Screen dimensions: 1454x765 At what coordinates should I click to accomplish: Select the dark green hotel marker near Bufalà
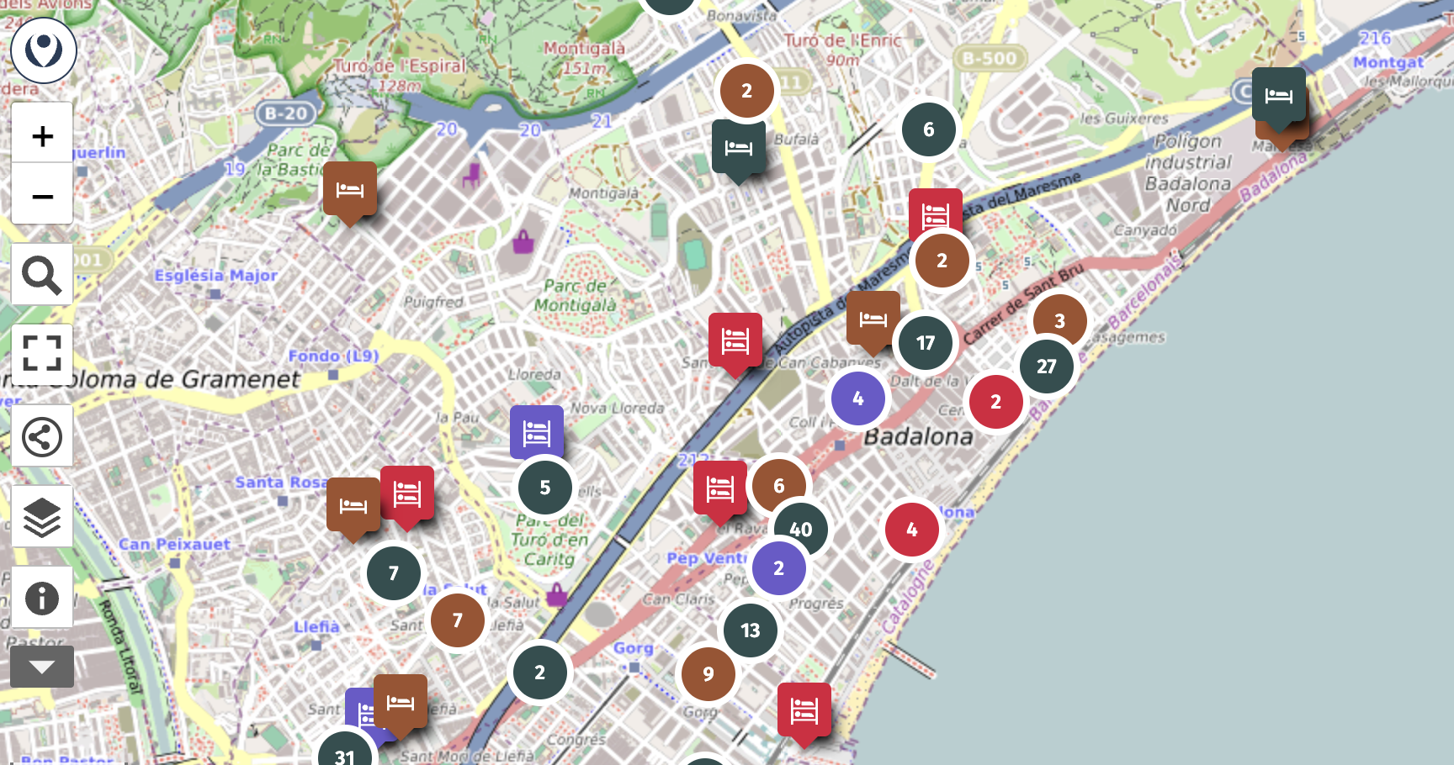[740, 147]
